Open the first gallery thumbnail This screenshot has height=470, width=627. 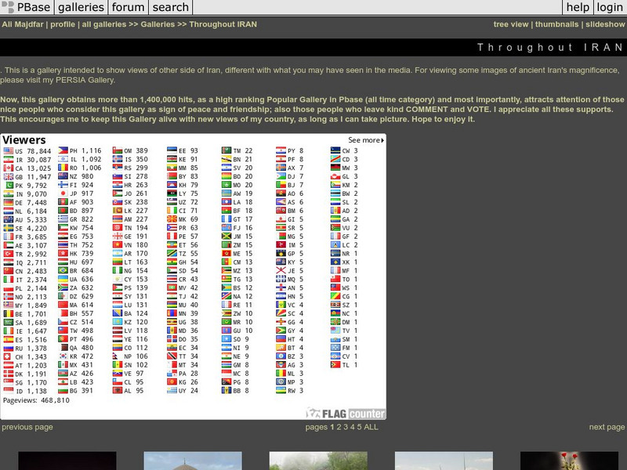(x=67, y=461)
